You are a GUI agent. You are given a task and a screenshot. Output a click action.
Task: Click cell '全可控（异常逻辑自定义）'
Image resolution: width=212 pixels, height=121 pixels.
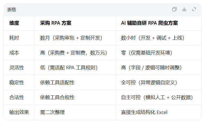pyautogui.click(x=149, y=83)
